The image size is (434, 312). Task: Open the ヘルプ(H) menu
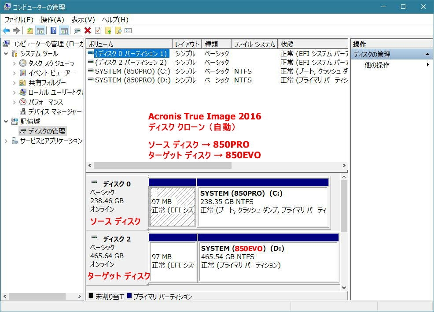click(x=115, y=20)
